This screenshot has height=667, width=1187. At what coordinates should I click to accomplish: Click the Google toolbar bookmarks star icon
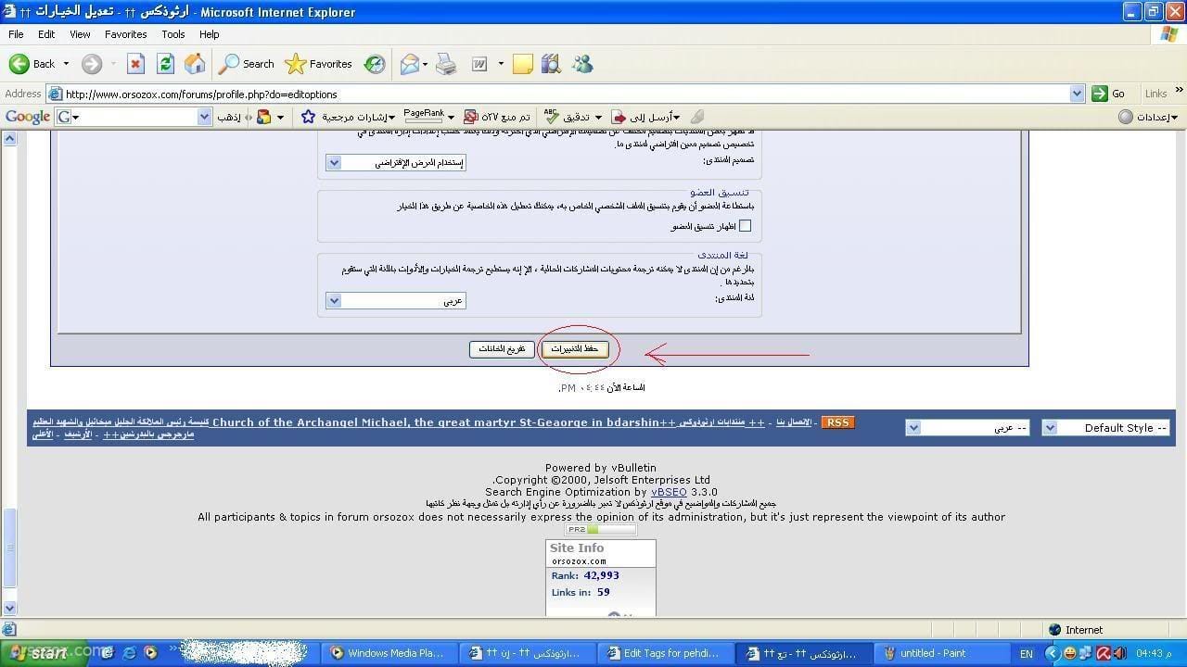[309, 117]
